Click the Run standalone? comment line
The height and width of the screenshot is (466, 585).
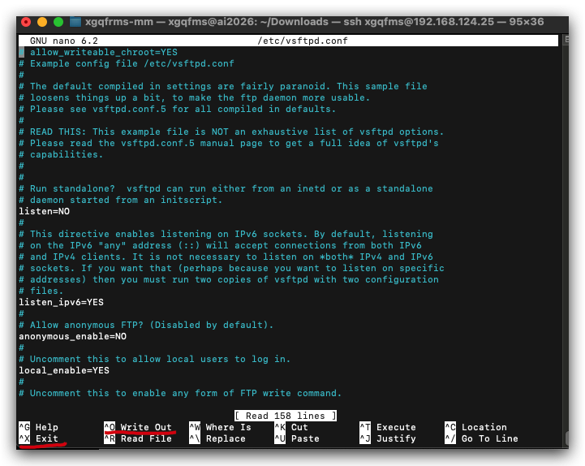226,188
